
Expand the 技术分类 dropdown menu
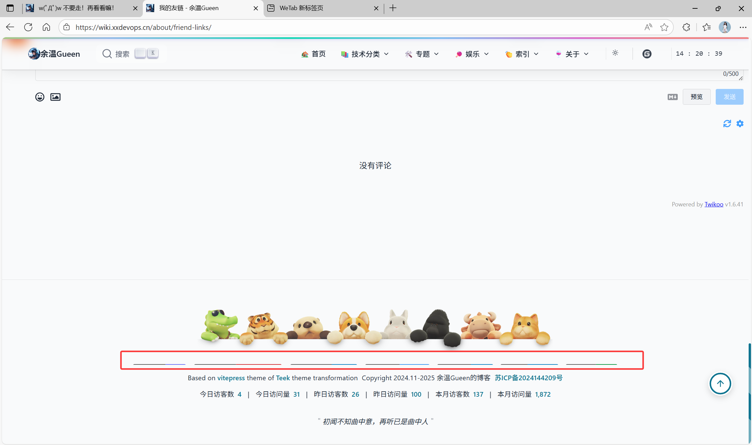click(365, 54)
